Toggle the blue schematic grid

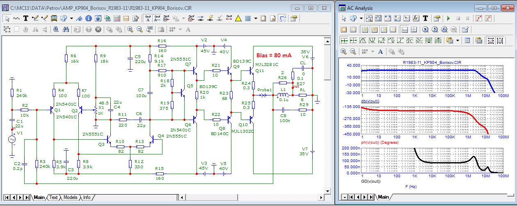[248, 18]
